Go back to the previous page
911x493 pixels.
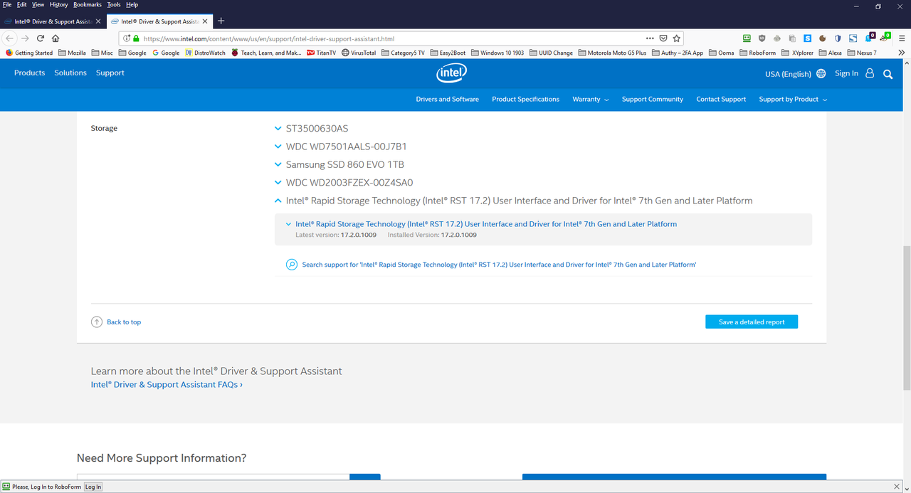click(x=9, y=38)
